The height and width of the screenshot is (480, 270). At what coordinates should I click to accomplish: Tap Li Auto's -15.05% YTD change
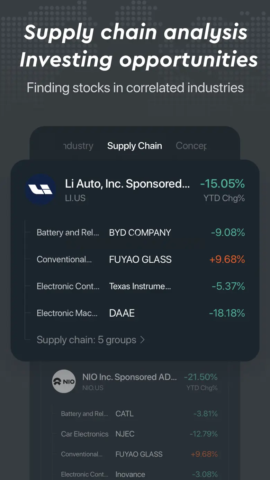(222, 184)
